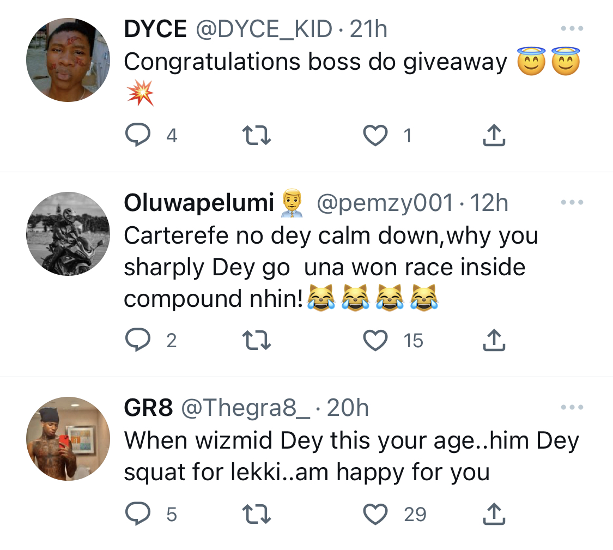Retweet DYCE's congratulations tweet
The image size is (613, 550).
[x=257, y=135]
